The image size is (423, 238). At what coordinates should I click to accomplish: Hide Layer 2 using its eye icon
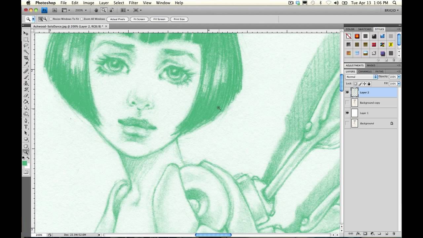tap(347, 92)
